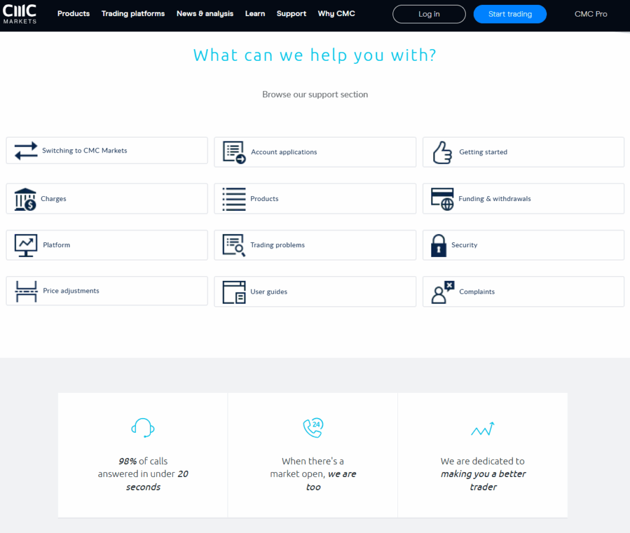Open the User guides support category
Screen dimensions: 630x533
pyautogui.click(x=268, y=292)
